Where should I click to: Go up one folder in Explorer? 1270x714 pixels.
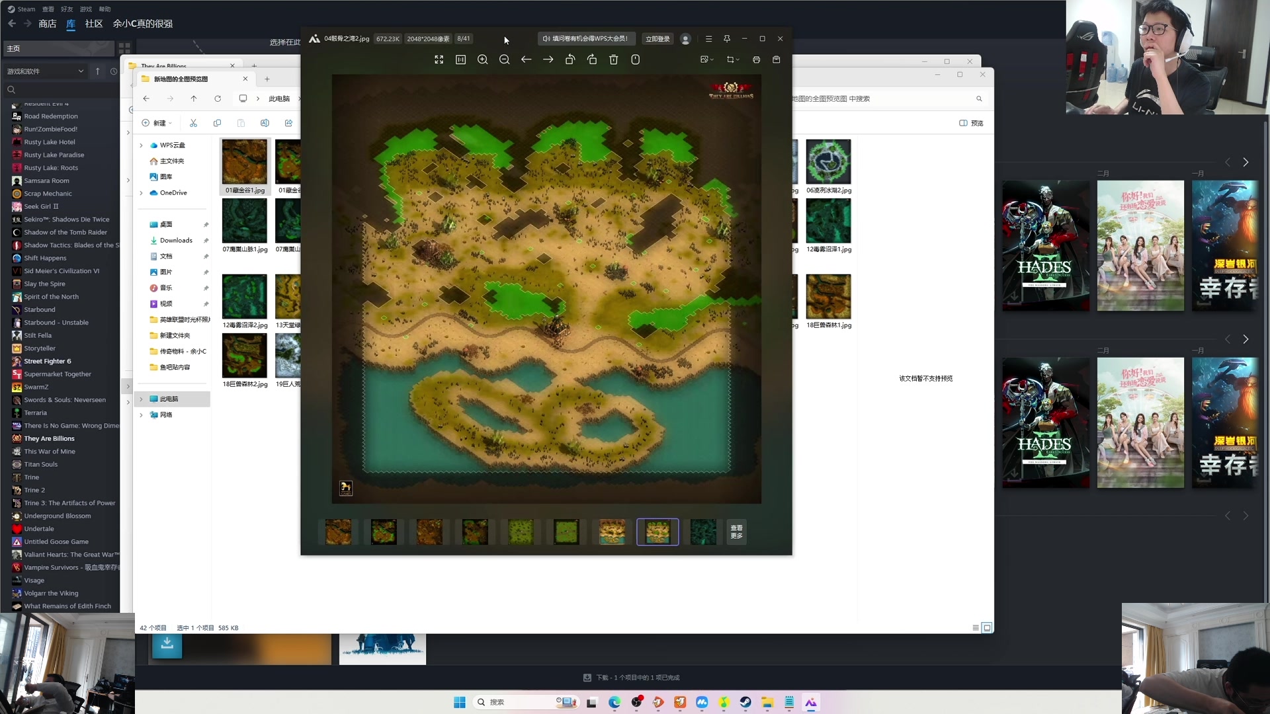194,99
